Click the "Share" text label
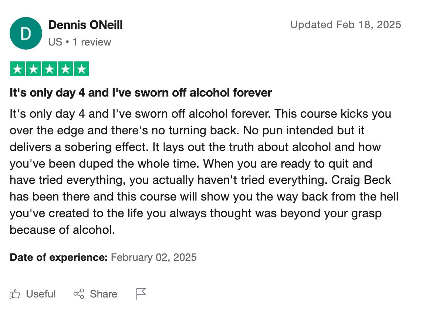Screen dimensions: 426x313 104,294
